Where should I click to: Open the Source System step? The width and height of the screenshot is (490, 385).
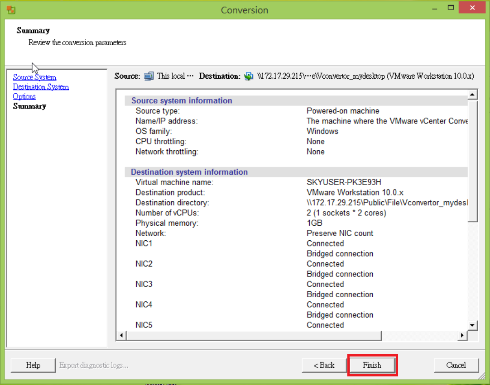[35, 77]
